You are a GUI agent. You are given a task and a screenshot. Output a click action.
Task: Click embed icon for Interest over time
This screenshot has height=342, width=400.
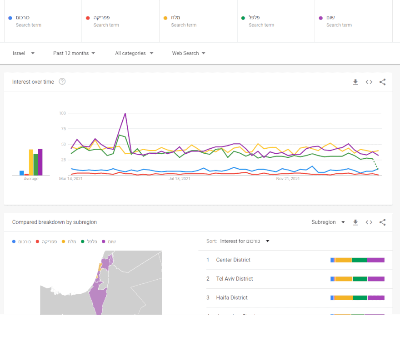tap(369, 82)
